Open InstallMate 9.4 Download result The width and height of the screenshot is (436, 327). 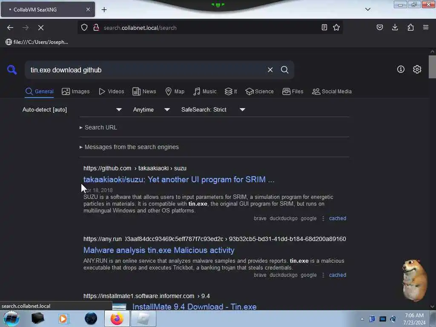pos(194,307)
